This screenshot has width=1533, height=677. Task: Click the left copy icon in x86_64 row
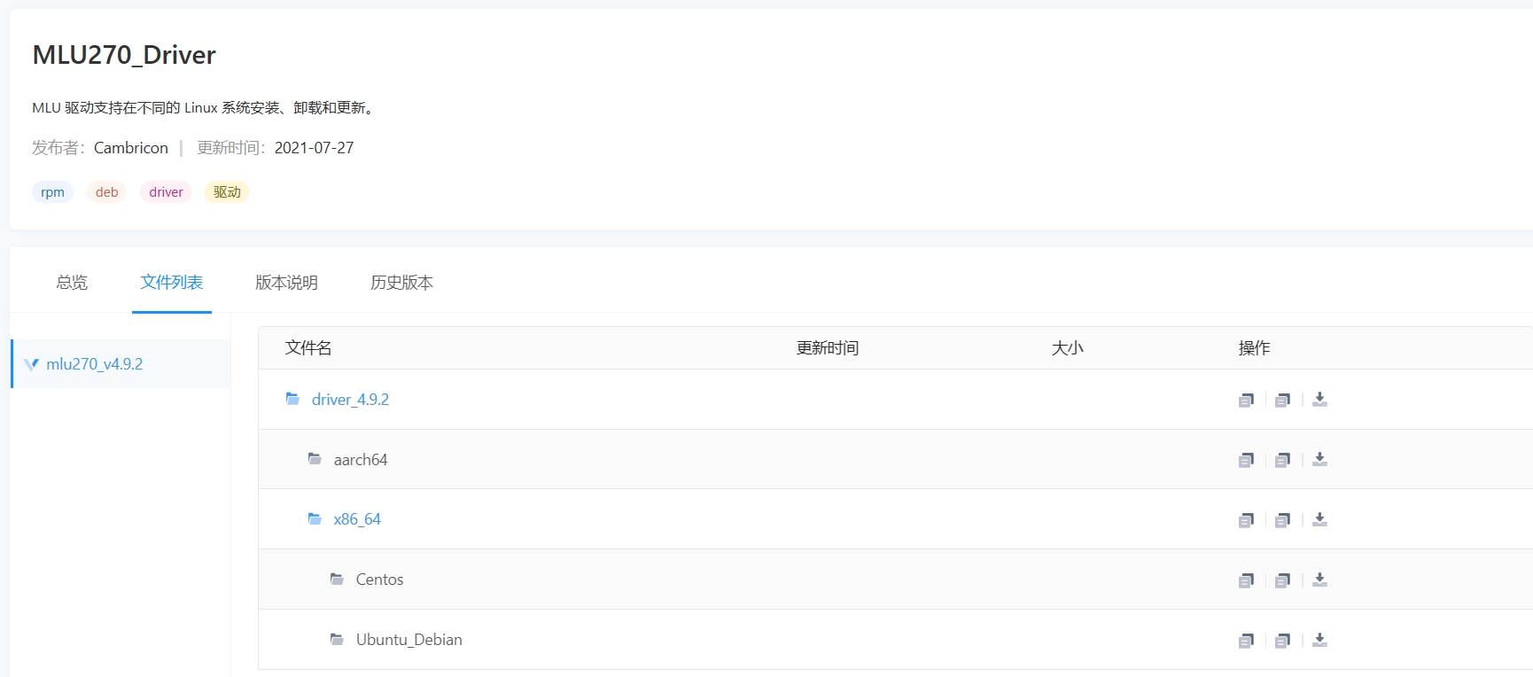1246,520
